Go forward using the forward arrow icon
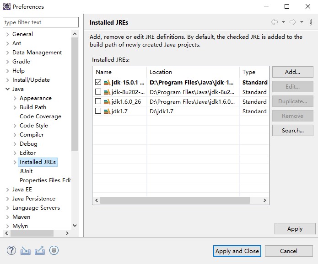Screen dimensions: 318x264 pyautogui.click(x=293, y=22)
